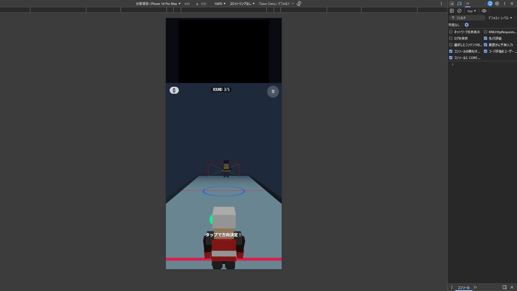
Task: Rotate the device screen orientation
Action: [299, 4]
